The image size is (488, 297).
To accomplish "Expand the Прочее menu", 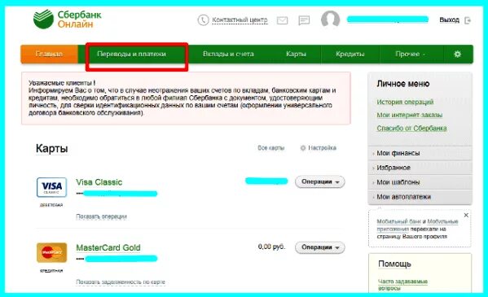I will click(410, 55).
